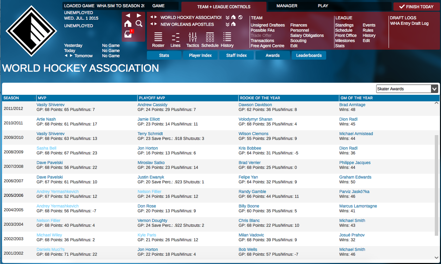Open the History list icon
This screenshot has width=441, height=264.
[227, 40]
